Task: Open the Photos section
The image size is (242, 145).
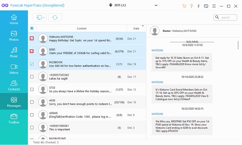Action: (14, 36)
